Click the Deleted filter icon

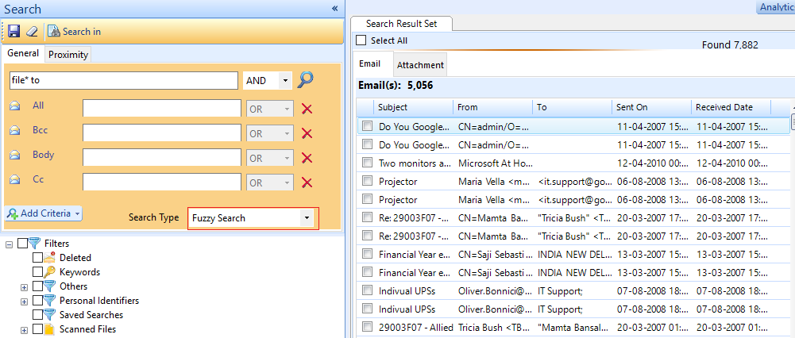[x=49, y=257]
